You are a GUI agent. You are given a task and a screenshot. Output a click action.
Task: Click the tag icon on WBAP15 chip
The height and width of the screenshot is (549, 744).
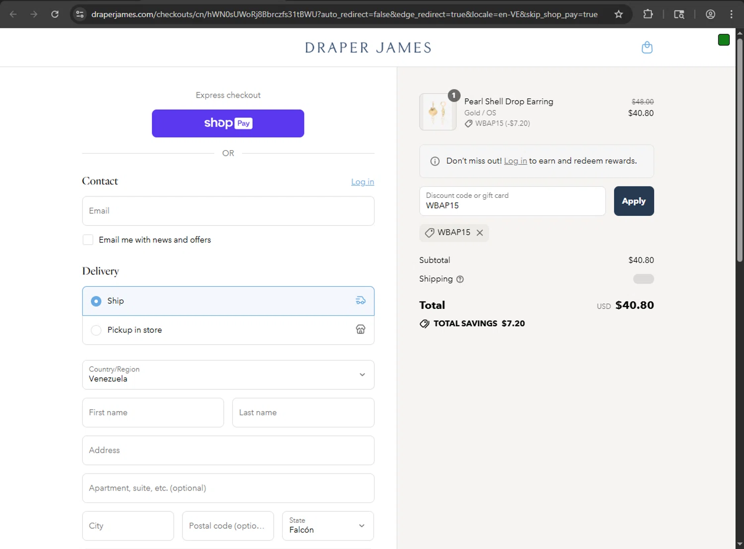pos(430,233)
